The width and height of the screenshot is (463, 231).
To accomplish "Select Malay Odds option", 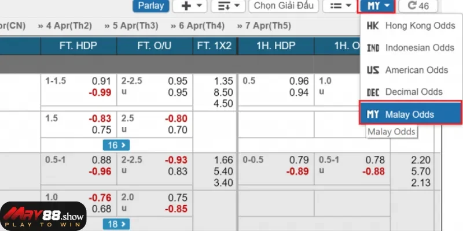I will (x=410, y=113).
